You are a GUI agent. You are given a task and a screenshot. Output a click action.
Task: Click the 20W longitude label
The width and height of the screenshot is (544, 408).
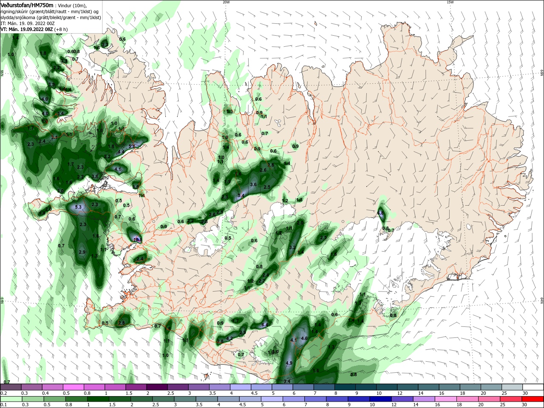226,2
